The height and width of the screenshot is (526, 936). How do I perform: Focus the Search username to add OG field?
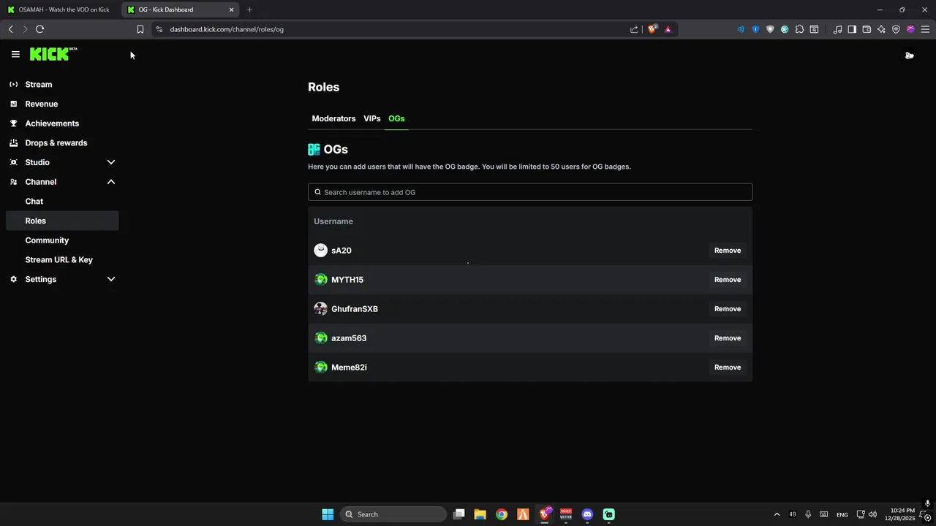pos(530,192)
